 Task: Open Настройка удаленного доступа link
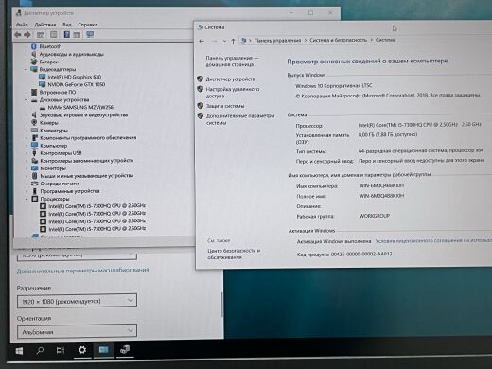pyautogui.click(x=233, y=93)
